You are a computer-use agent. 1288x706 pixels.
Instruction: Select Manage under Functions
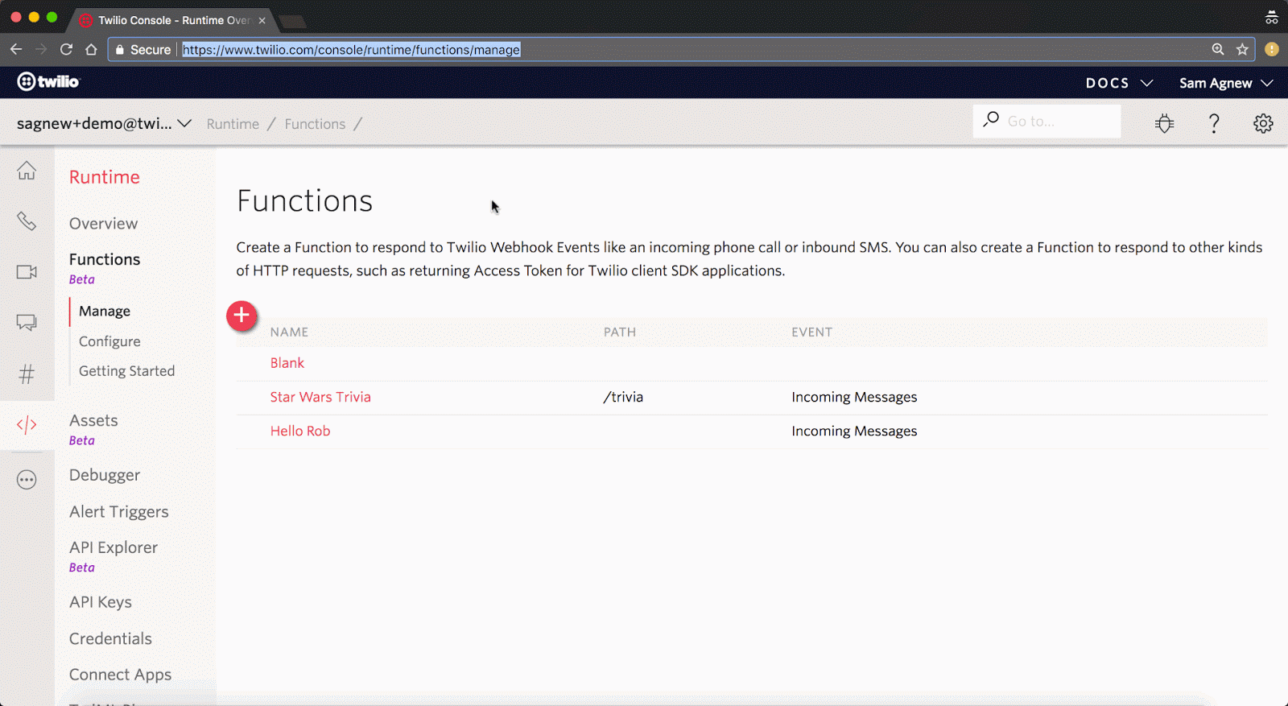point(105,311)
